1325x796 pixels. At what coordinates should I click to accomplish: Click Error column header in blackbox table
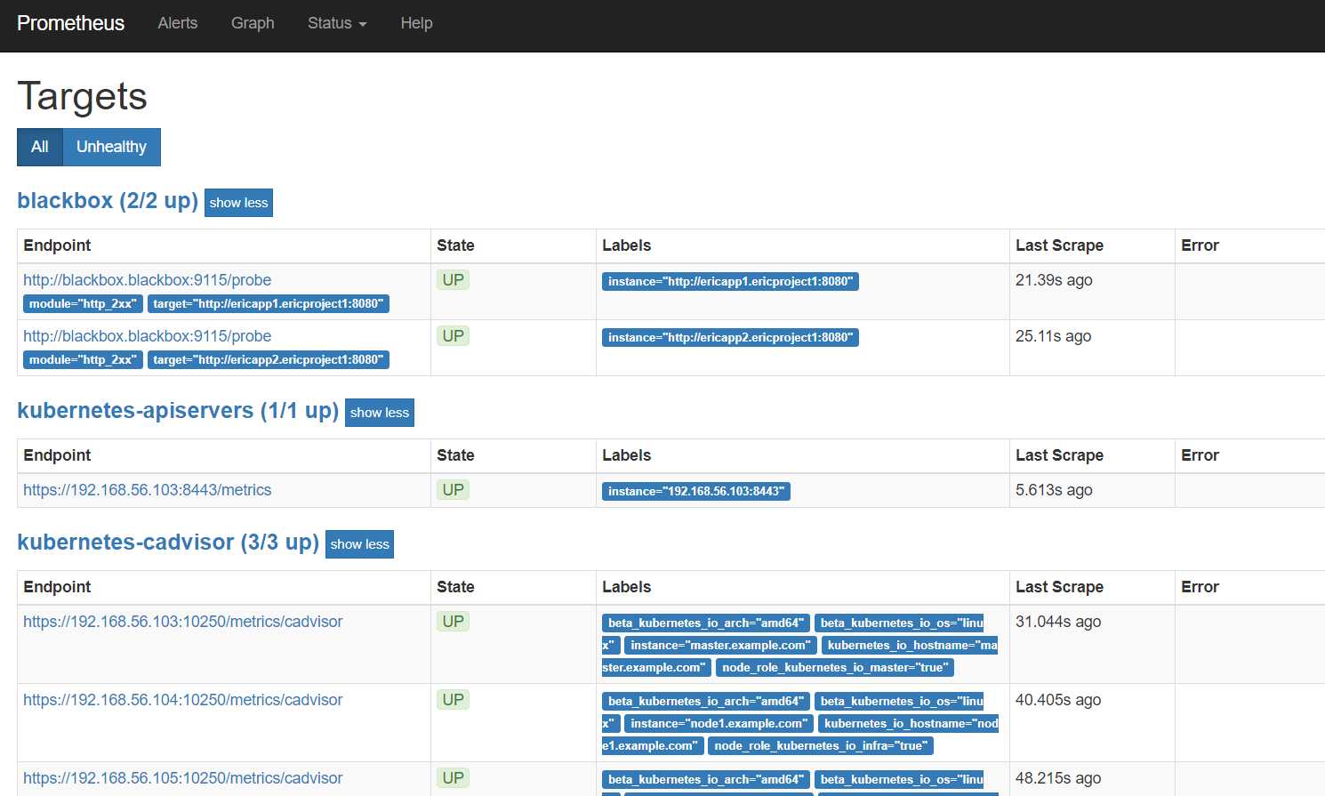point(1200,245)
